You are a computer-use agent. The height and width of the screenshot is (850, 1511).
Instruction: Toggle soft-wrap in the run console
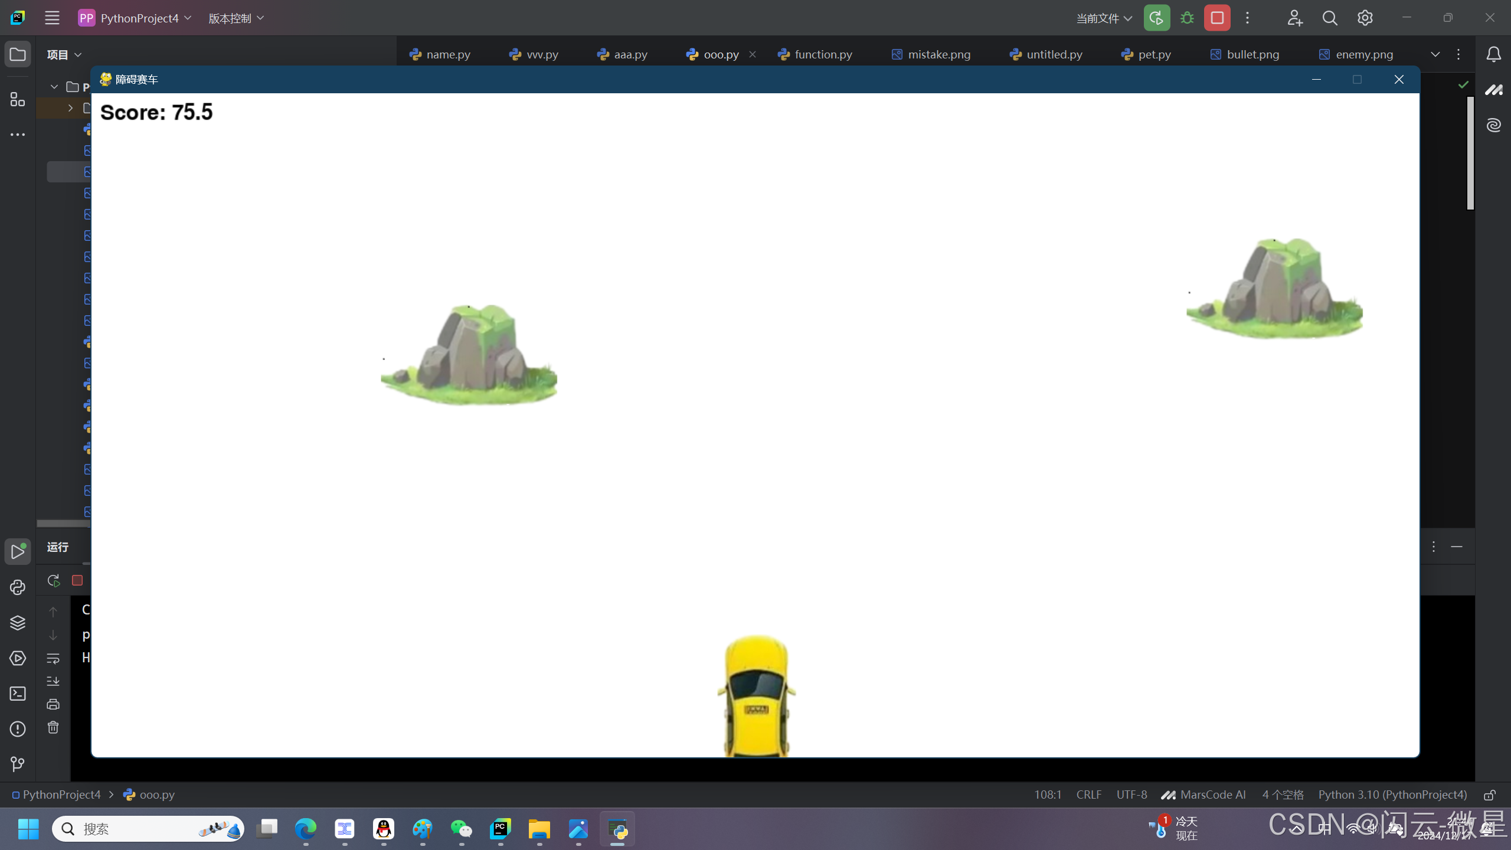(x=53, y=658)
